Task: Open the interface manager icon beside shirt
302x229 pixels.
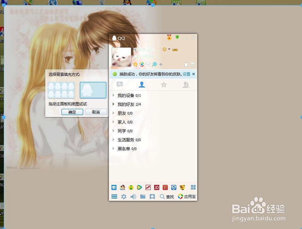Action: [192, 64]
